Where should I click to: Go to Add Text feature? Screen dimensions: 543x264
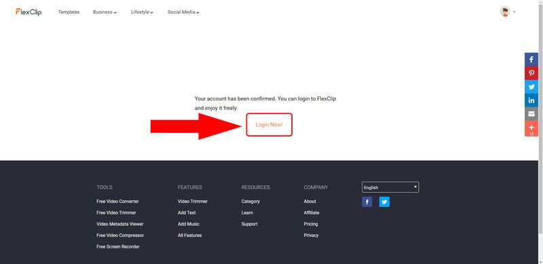(187, 212)
